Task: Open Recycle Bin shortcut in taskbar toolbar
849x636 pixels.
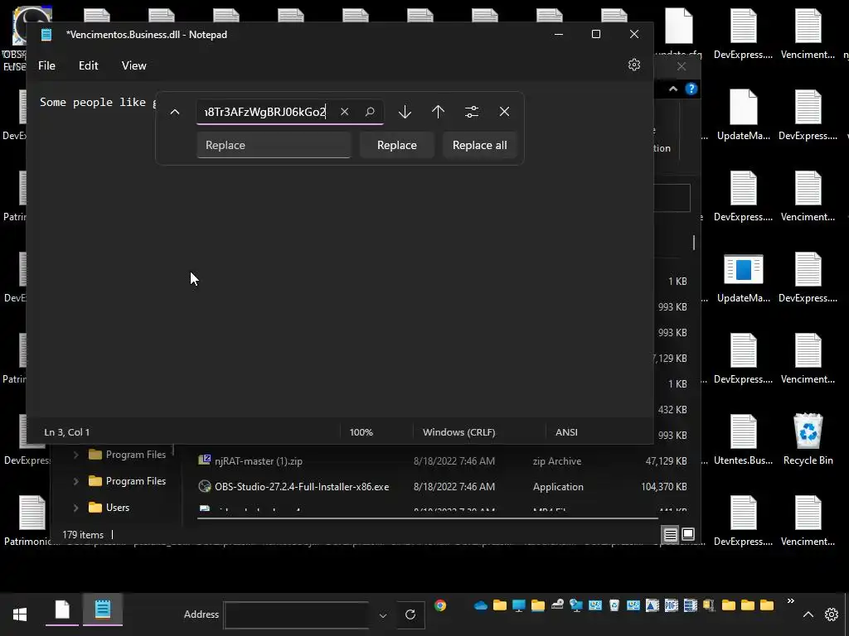Action: tap(614, 605)
